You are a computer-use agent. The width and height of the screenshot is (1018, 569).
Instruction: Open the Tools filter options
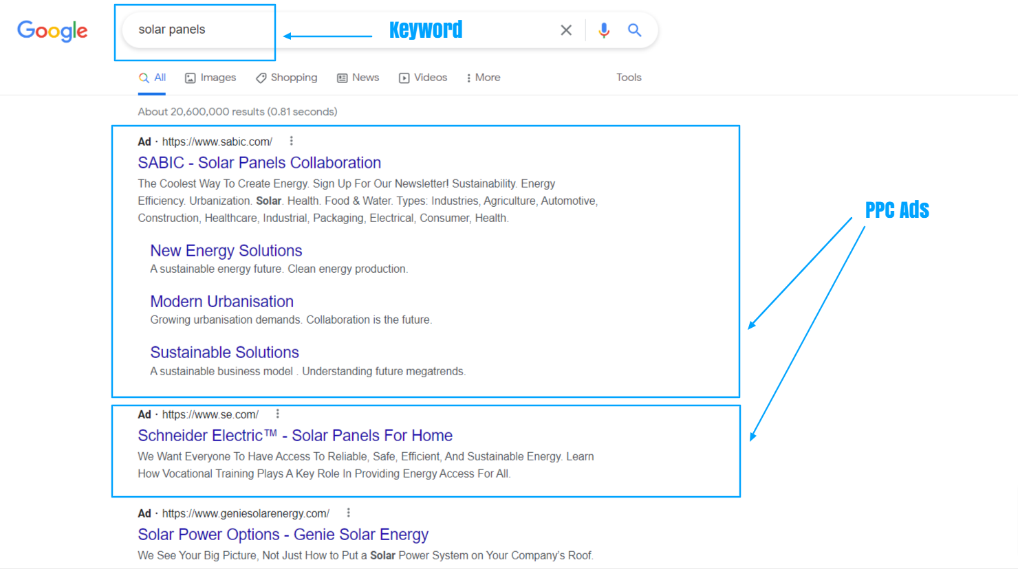(x=629, y=78)
